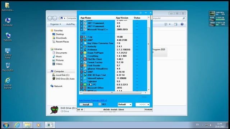
Task: Click the Daum PotPlayer icon
Action: pos(85,53)
